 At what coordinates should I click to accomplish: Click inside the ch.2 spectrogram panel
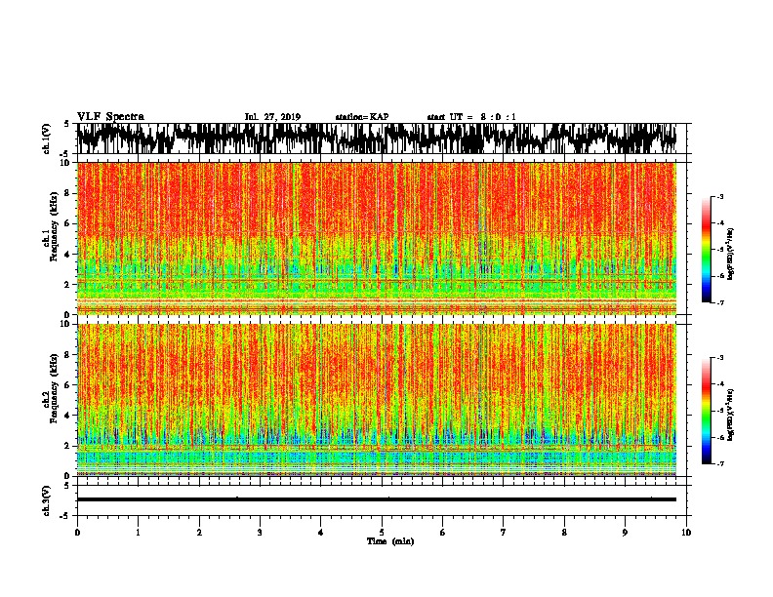coord(377,400)
